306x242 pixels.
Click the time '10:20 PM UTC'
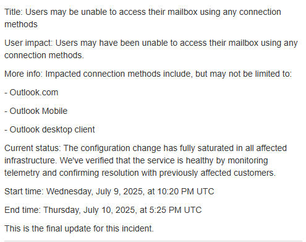185,191
